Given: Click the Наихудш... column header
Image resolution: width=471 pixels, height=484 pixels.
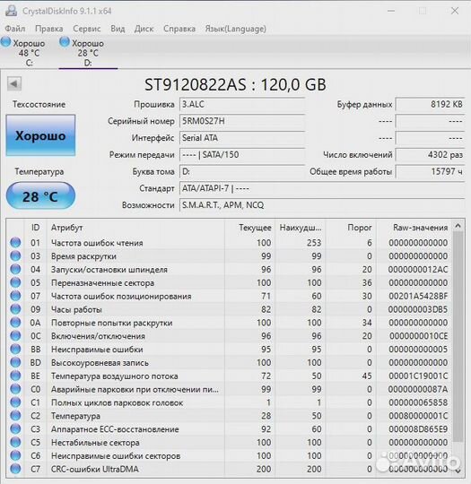Looking at the screenshot, I should (301, 228).
